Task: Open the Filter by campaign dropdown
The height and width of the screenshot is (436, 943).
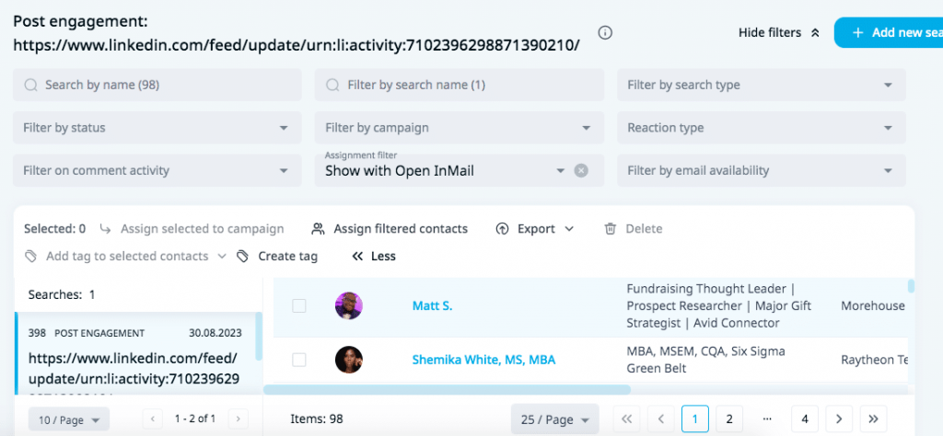Action: coord(459,127)
